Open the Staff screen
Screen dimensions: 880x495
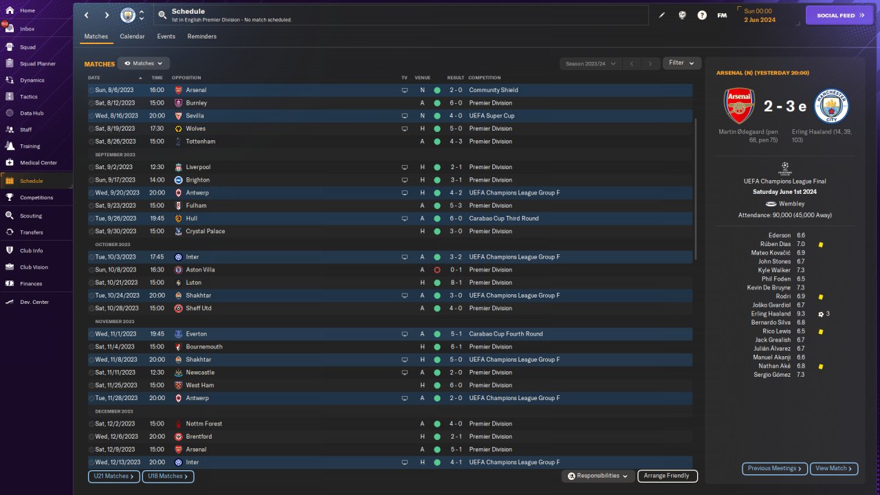click(36, 129)
